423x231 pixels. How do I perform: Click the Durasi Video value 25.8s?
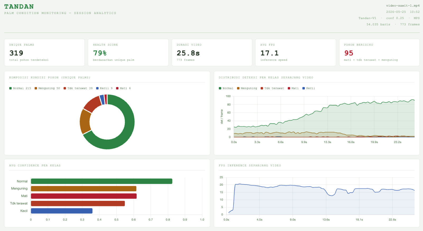[188, 53]
